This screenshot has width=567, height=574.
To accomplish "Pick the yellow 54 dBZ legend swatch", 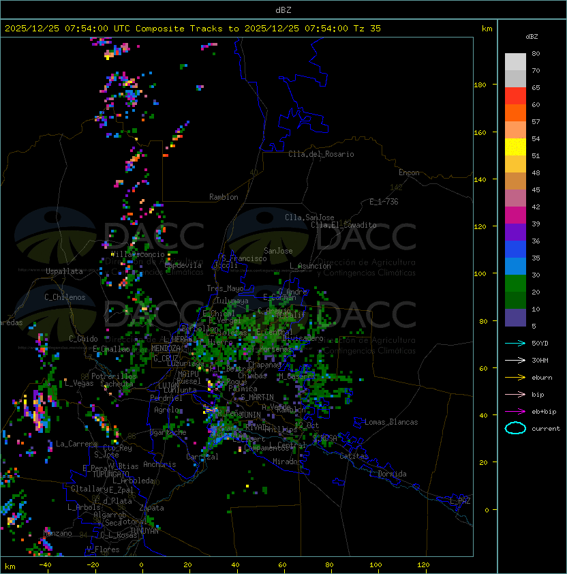I will click(x=515, y=147).
